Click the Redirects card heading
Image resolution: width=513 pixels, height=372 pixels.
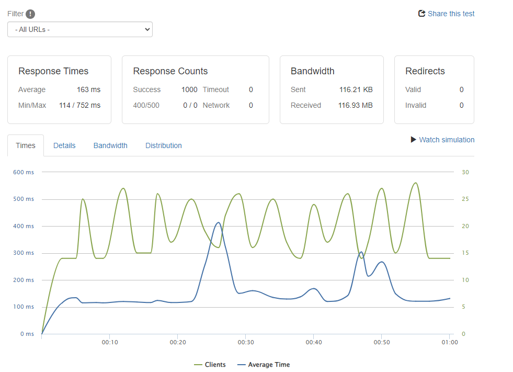coord(425,71)
